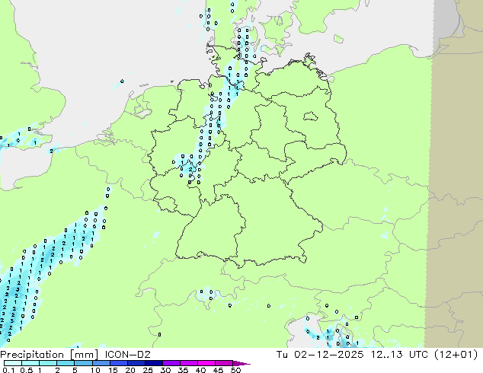
Task: Select the 2–5 mm legend color swatch
Action: tap(66, 363)
